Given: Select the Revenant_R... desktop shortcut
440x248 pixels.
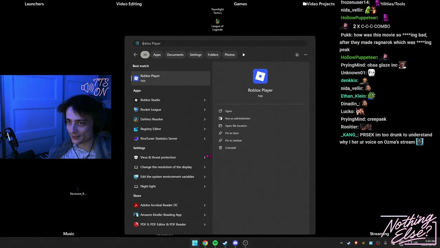Looking at the screenshot, I should click(x=78, y=192).
